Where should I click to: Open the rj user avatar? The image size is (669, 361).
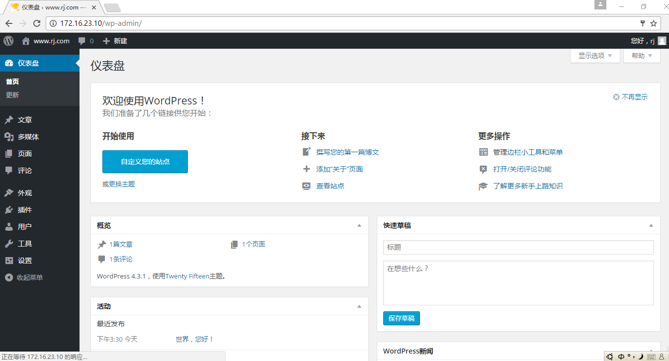[662, 41]
